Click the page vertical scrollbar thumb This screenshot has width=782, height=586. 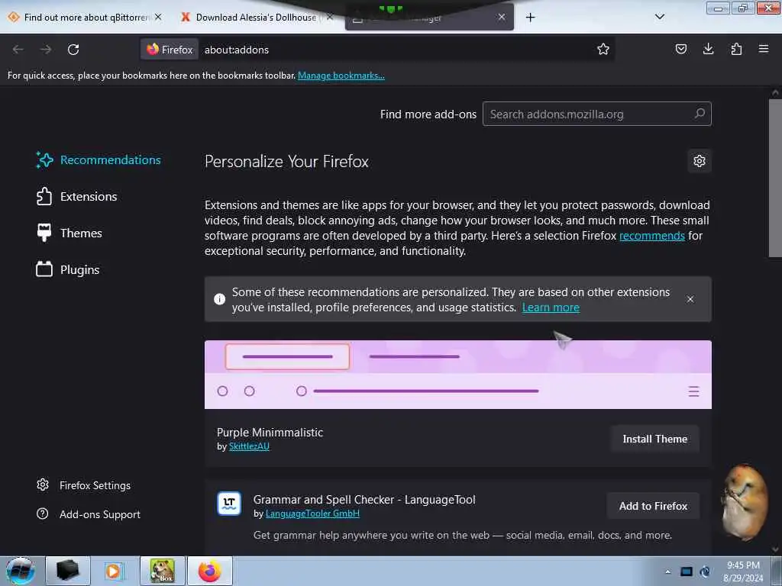tap(775, 179)
